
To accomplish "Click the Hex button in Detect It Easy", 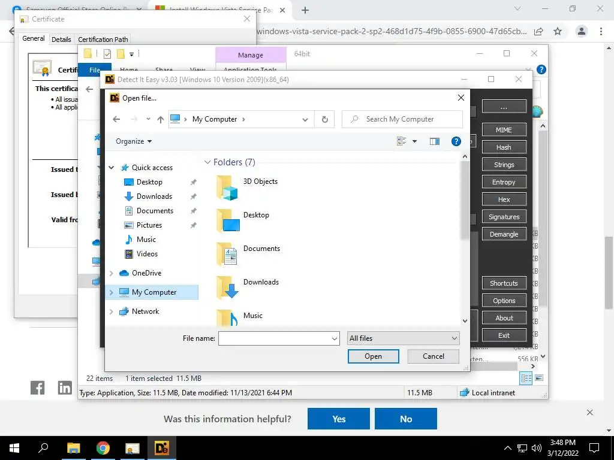I will [x=504, y=199].
